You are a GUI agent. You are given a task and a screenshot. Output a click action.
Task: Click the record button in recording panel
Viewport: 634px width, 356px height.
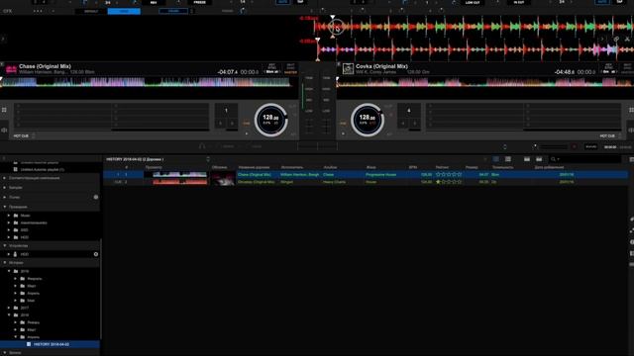pos(575,147)
